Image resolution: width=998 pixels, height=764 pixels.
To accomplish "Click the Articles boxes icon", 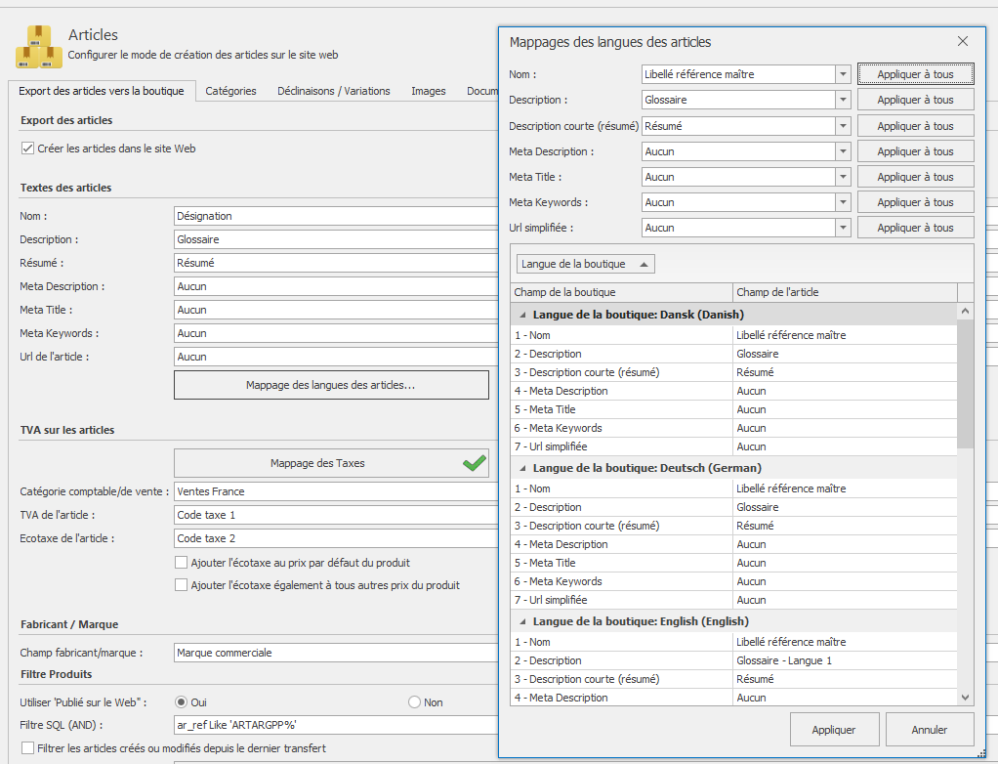I will point(39,47).
